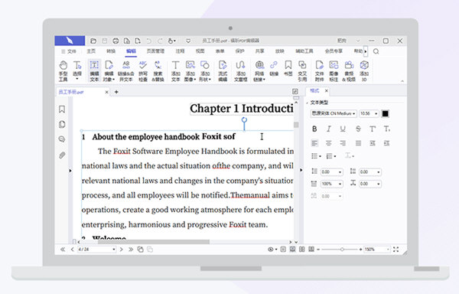Click the Link & Join Text tool
This screenshot has height=294, width=459.
[126, 71]
